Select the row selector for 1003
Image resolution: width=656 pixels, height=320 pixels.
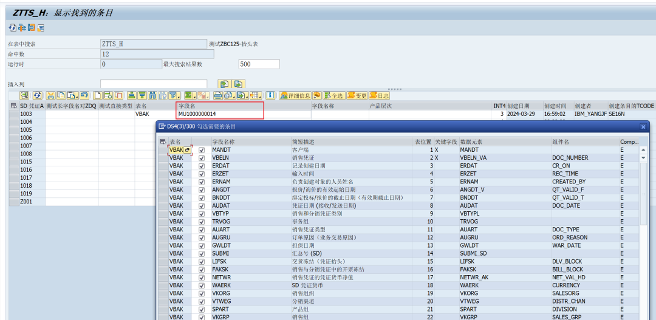click(14, 114)
